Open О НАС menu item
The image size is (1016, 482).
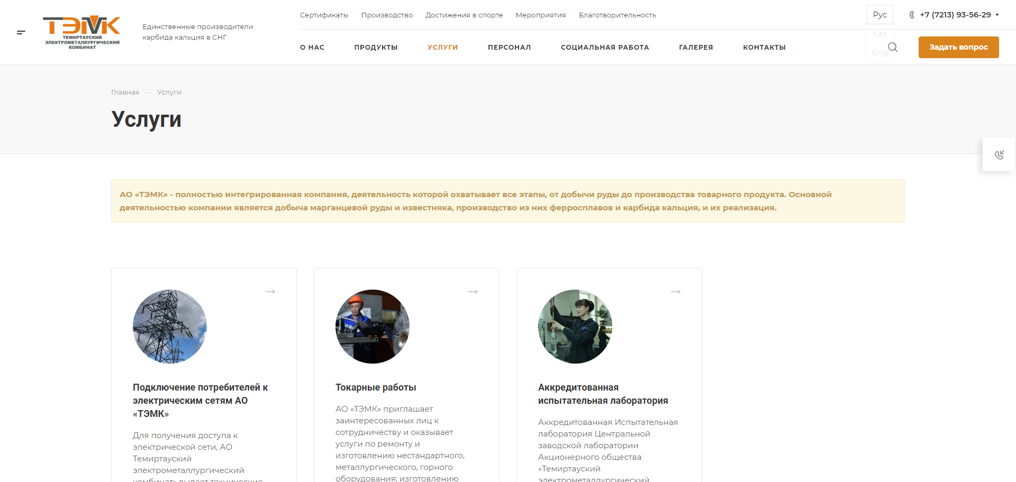pos(312,47)
